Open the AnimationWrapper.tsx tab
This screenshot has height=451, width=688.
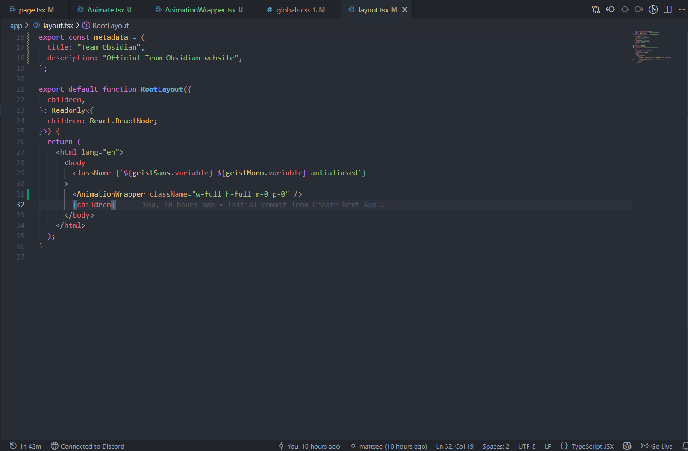click(x=200, y=10)
